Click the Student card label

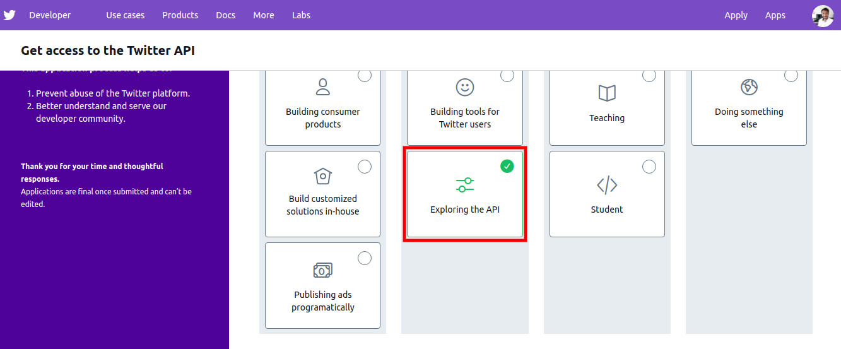tap(607, 210)
